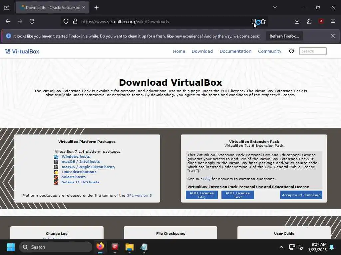Switch to Firefox in the taskbar

pos(100,247)
